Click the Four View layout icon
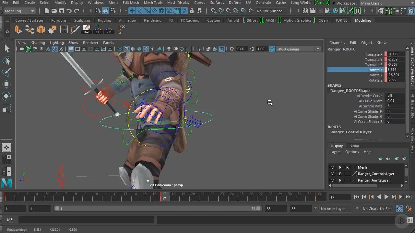The height and width of the screenshot is (233, 415). [x=6, y=159]
